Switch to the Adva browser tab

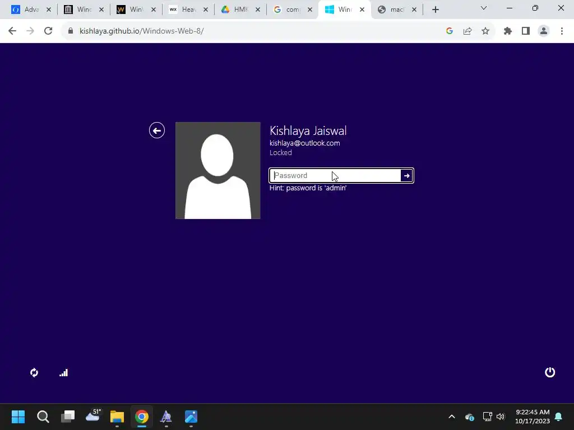point(31,10)
